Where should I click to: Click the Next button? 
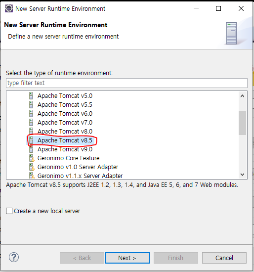click(x=127, y=258)
